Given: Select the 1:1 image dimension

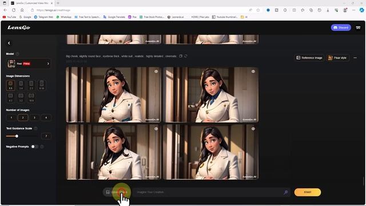Looking at the screenshot, I should [10, 85].
